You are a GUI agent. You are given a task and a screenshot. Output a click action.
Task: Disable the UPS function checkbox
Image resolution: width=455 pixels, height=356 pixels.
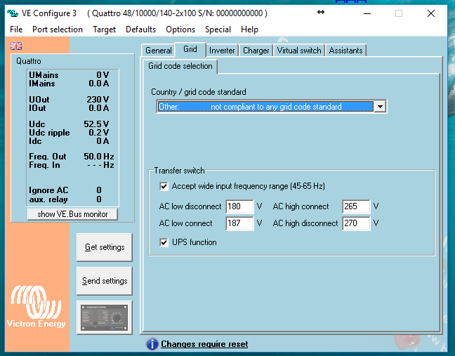164,242
